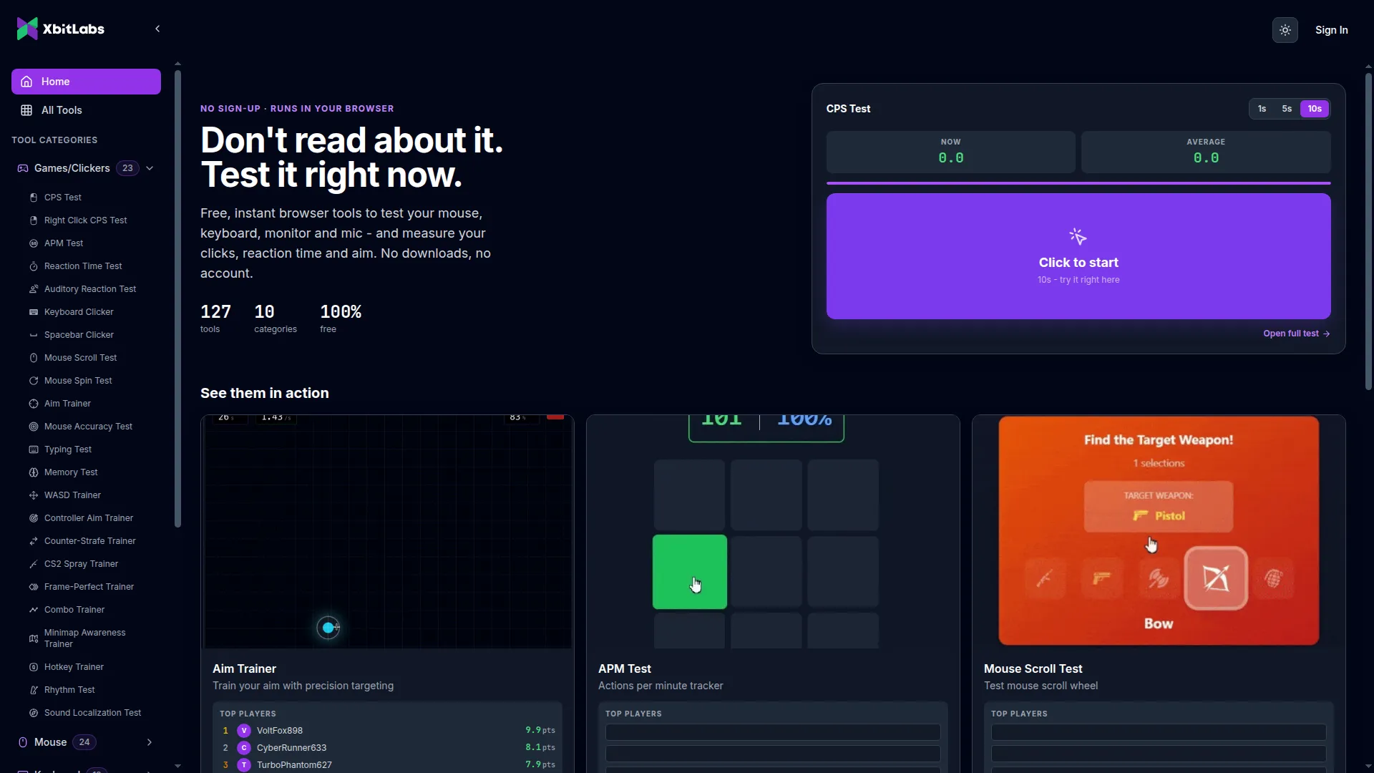Click the APM Test card title

click(625, 669)
